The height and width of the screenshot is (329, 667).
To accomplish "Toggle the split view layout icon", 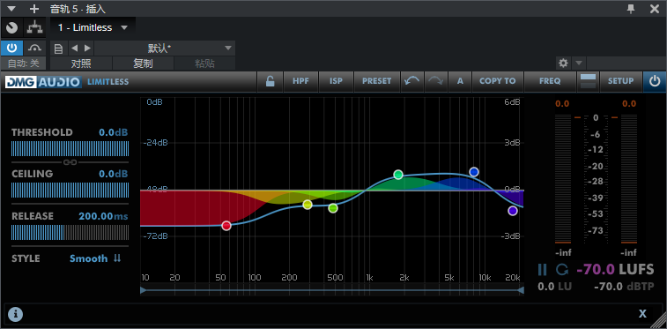I will pyautogui.click(x=588, y=81).
